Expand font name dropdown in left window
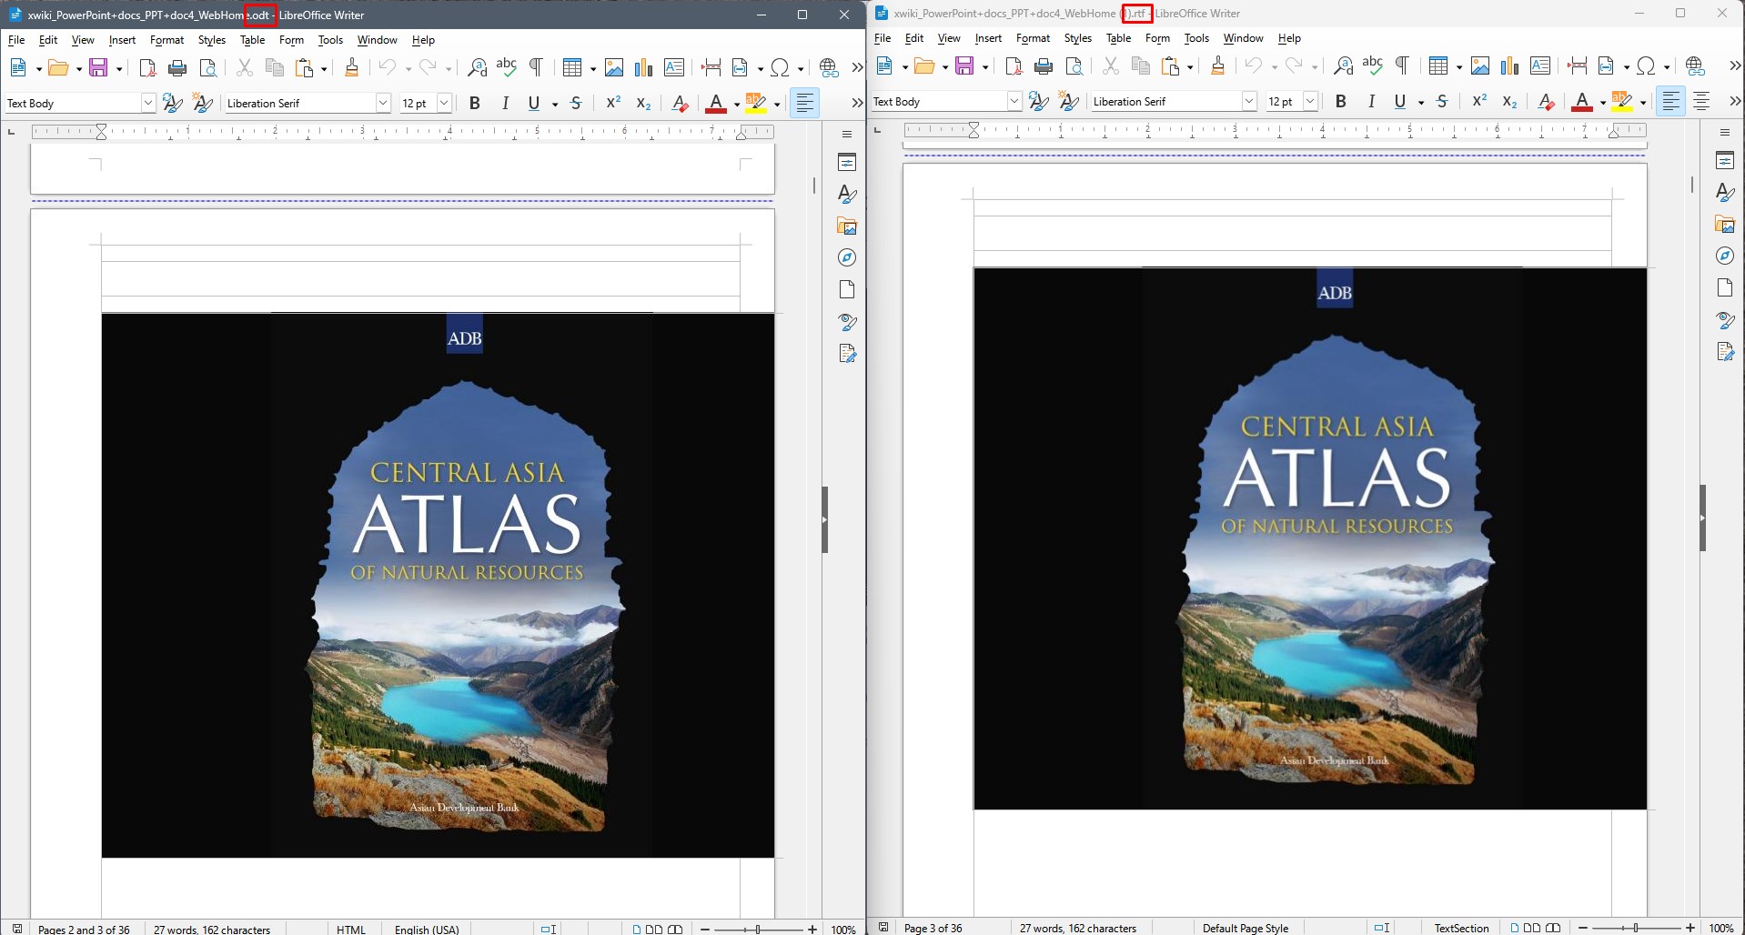1745x935 pixels. coord(383,104)
